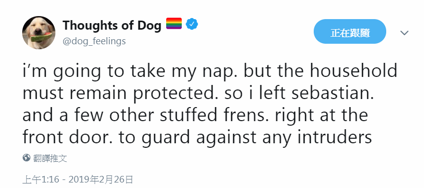This screenshot has height=188, width=424.
Task: Click the word 'Dog' in account name
Action: coord(149,25)
